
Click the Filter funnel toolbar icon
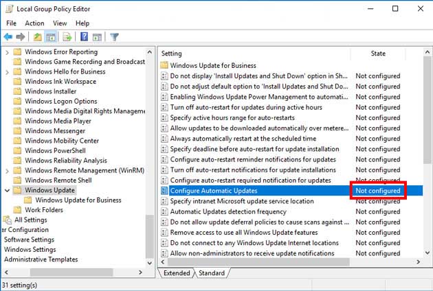point(114,36)
